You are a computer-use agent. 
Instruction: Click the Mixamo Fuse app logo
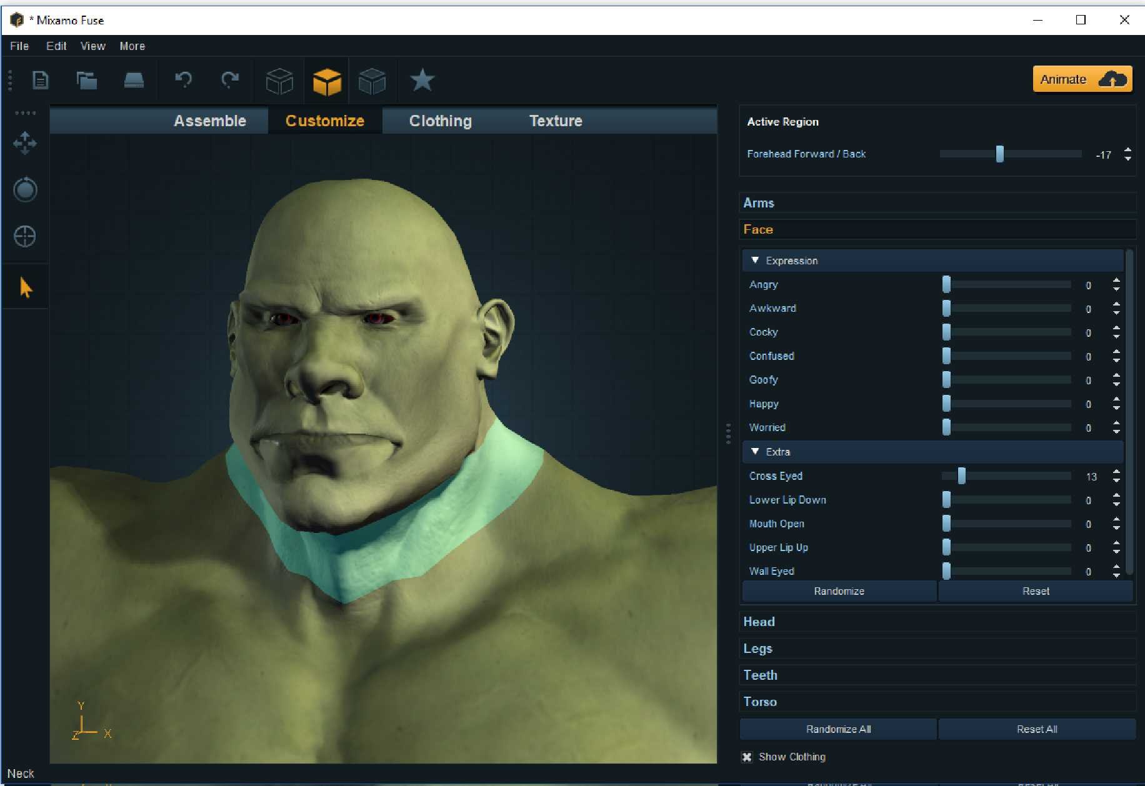pos(17,20)
